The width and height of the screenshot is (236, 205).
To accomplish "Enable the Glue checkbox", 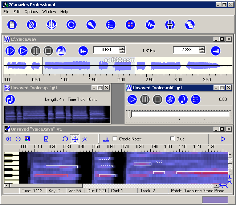I will tap(172, 139).
